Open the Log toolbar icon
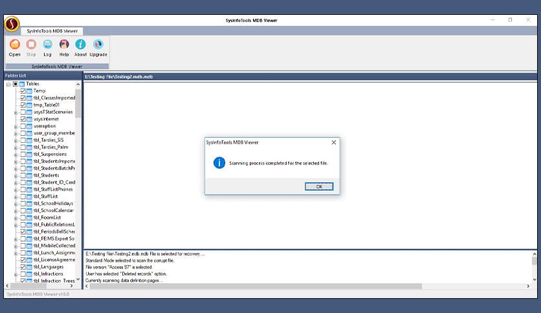Screen dimensions: 541x313 [47, 45]
